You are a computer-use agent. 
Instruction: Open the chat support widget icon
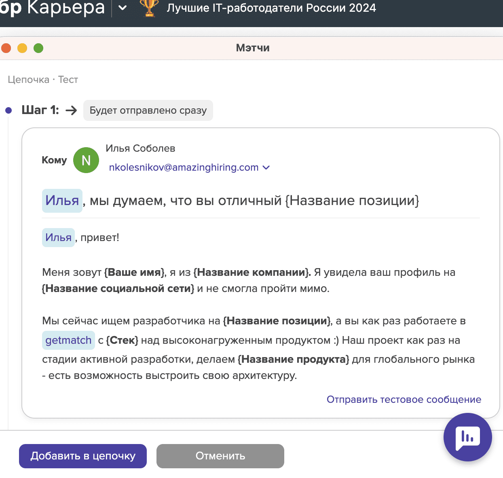click(467, 437)
